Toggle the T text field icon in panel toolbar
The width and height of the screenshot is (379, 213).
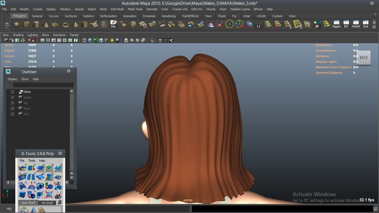coord(75,40)
